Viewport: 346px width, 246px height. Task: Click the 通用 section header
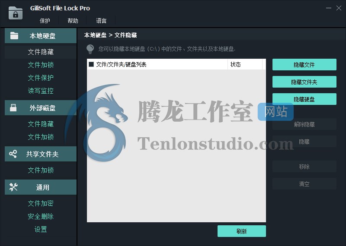[41, 187]
